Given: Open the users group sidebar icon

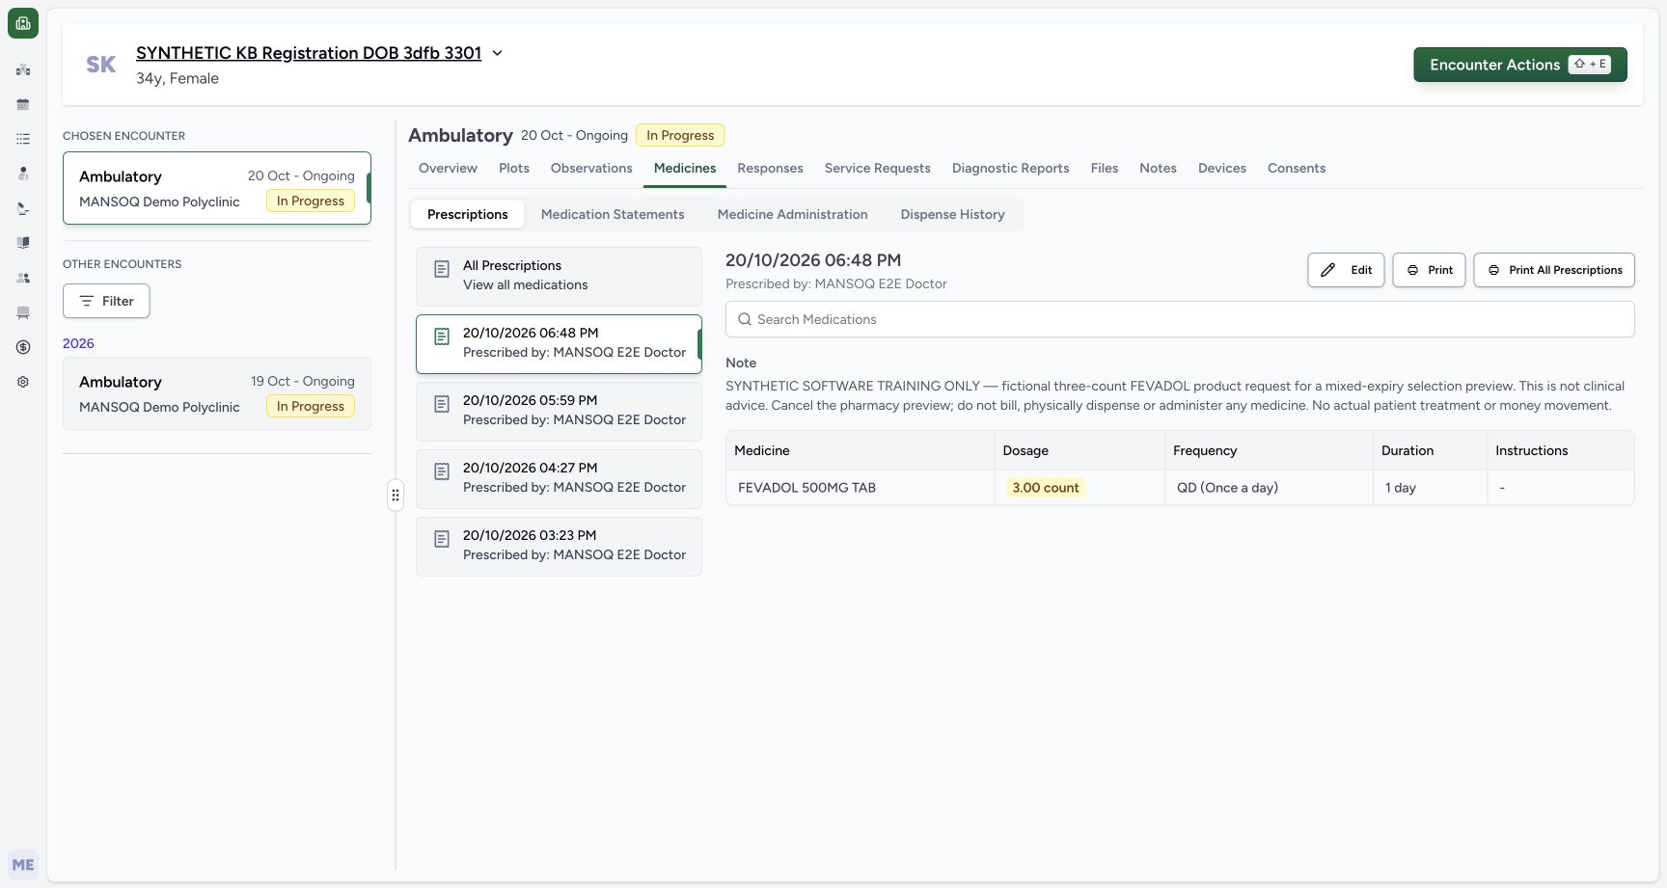Looking at the screenshot, I should [x=23, y=278].
